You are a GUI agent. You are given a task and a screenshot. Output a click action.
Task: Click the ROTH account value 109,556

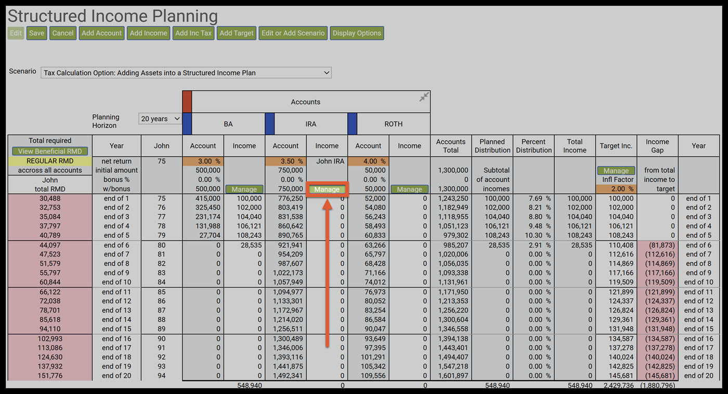point(373,376)
